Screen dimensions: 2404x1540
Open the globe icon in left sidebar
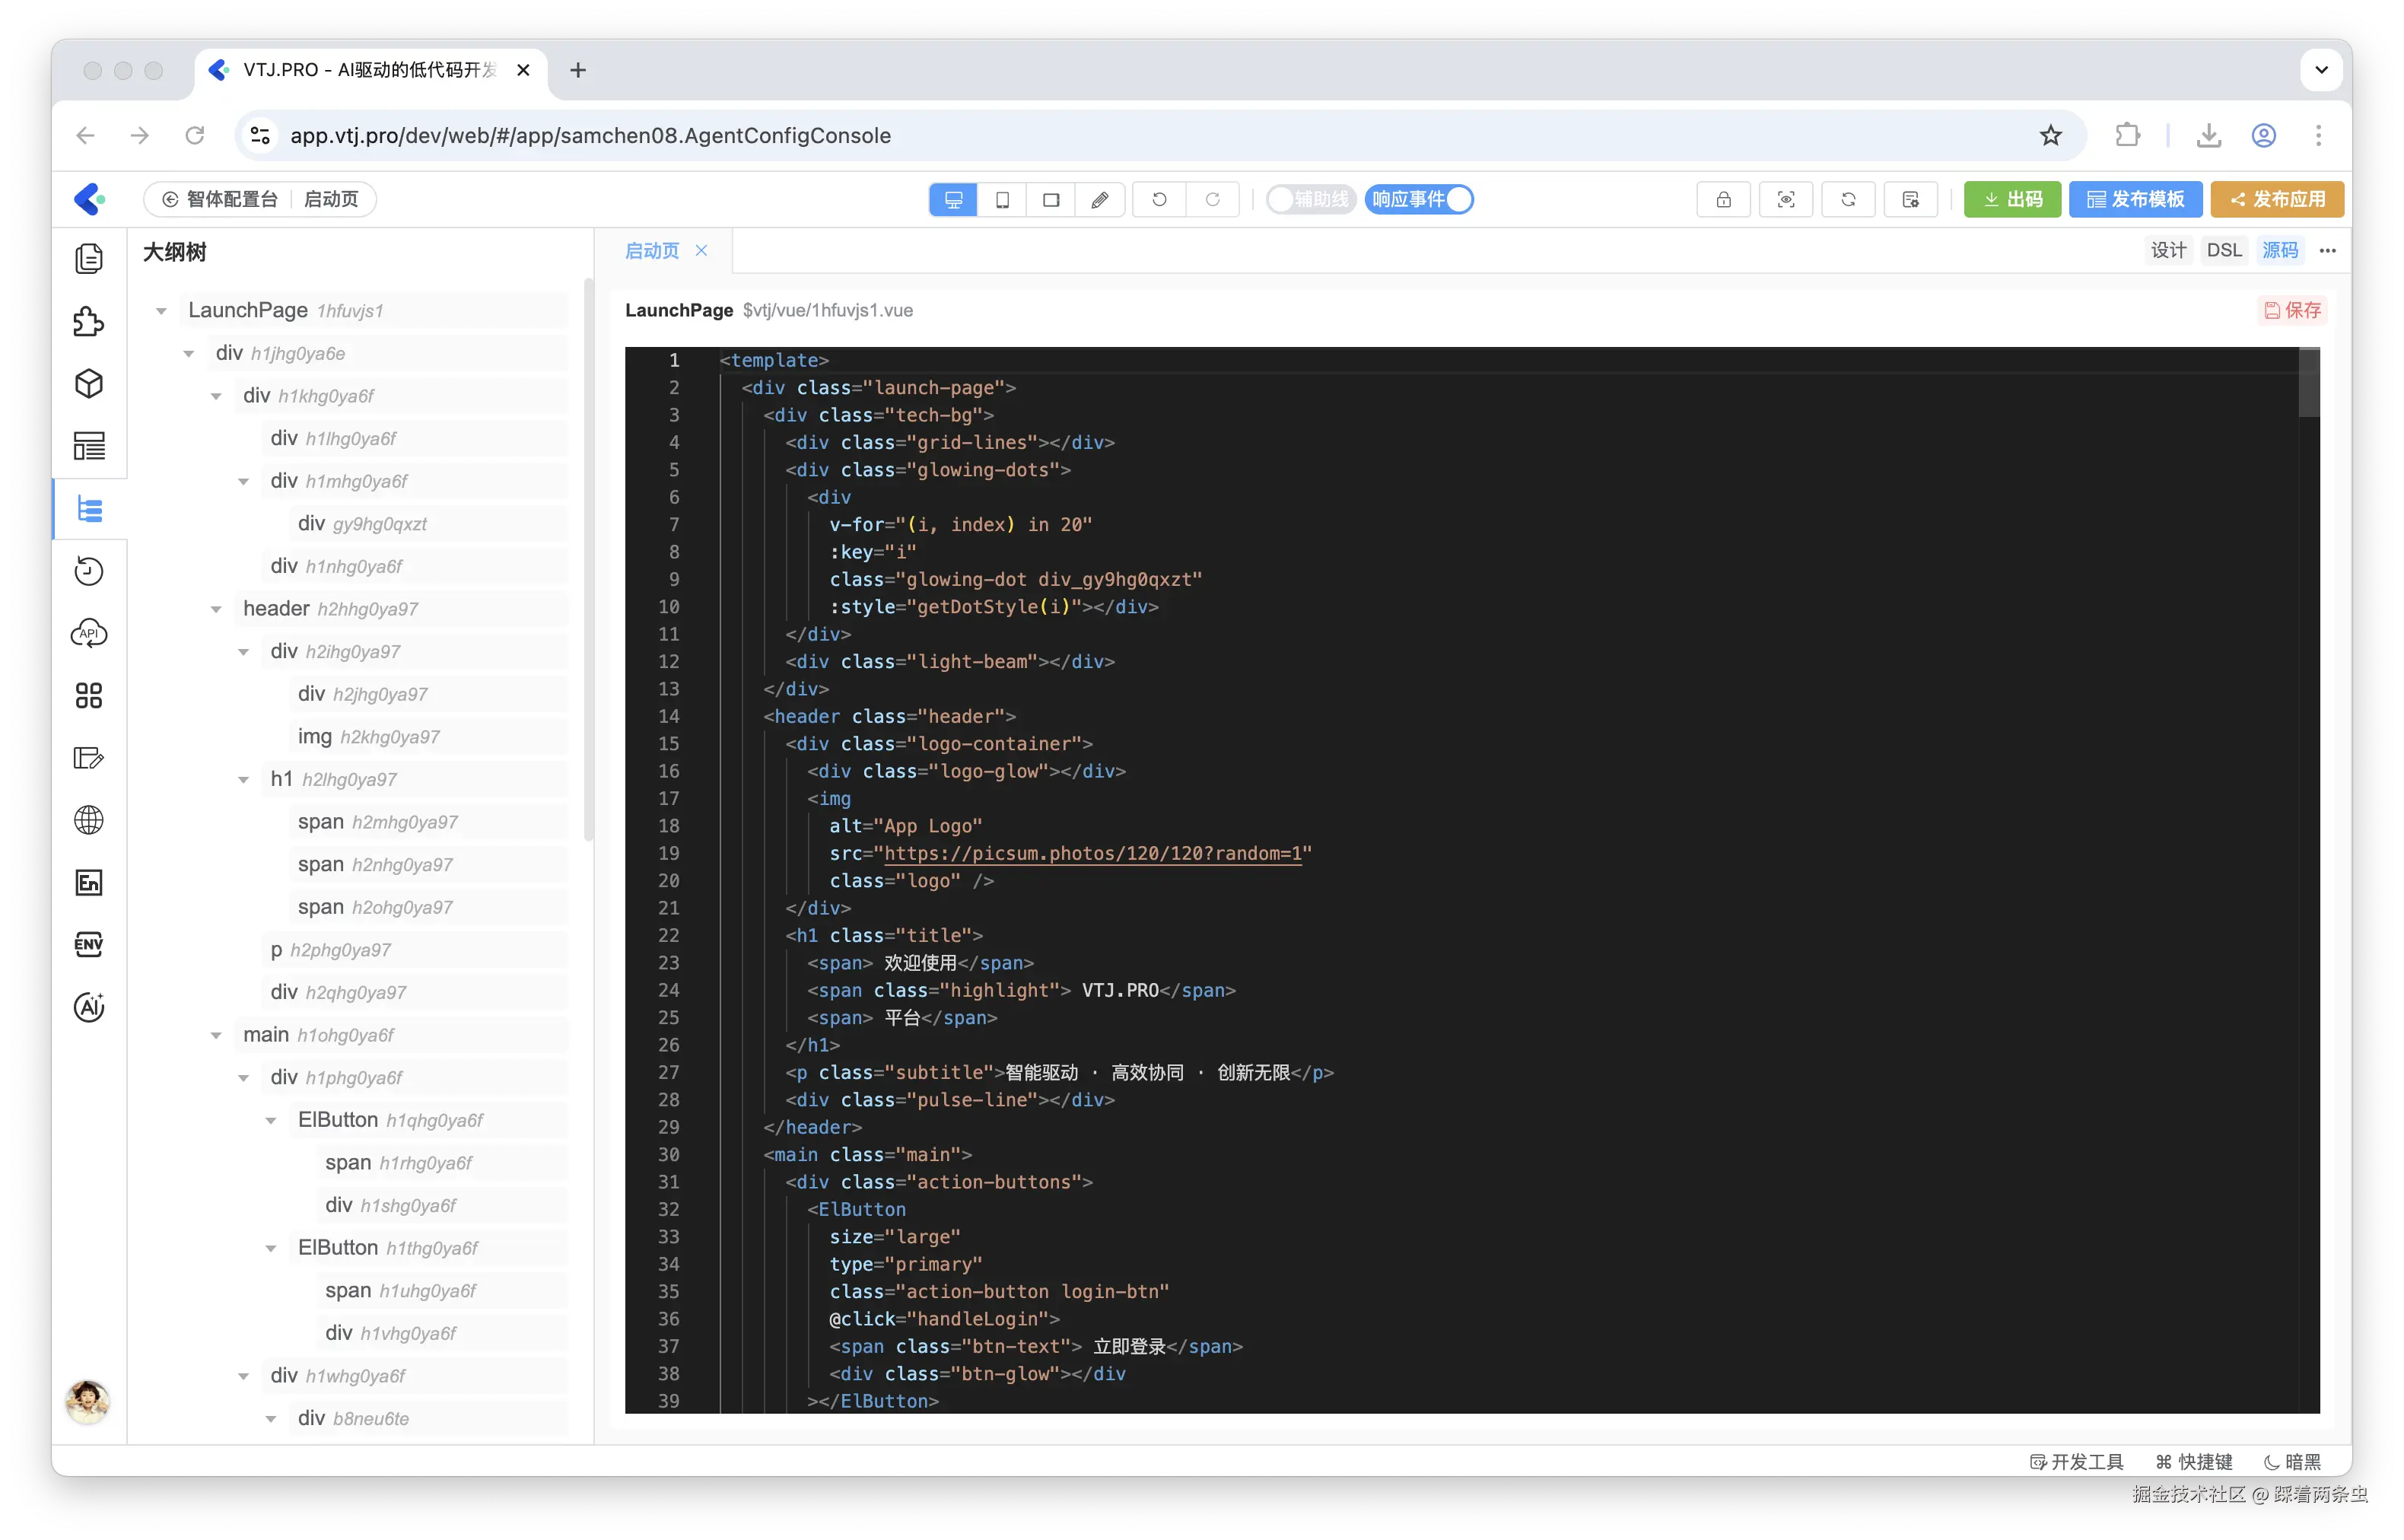pos(89,820)
